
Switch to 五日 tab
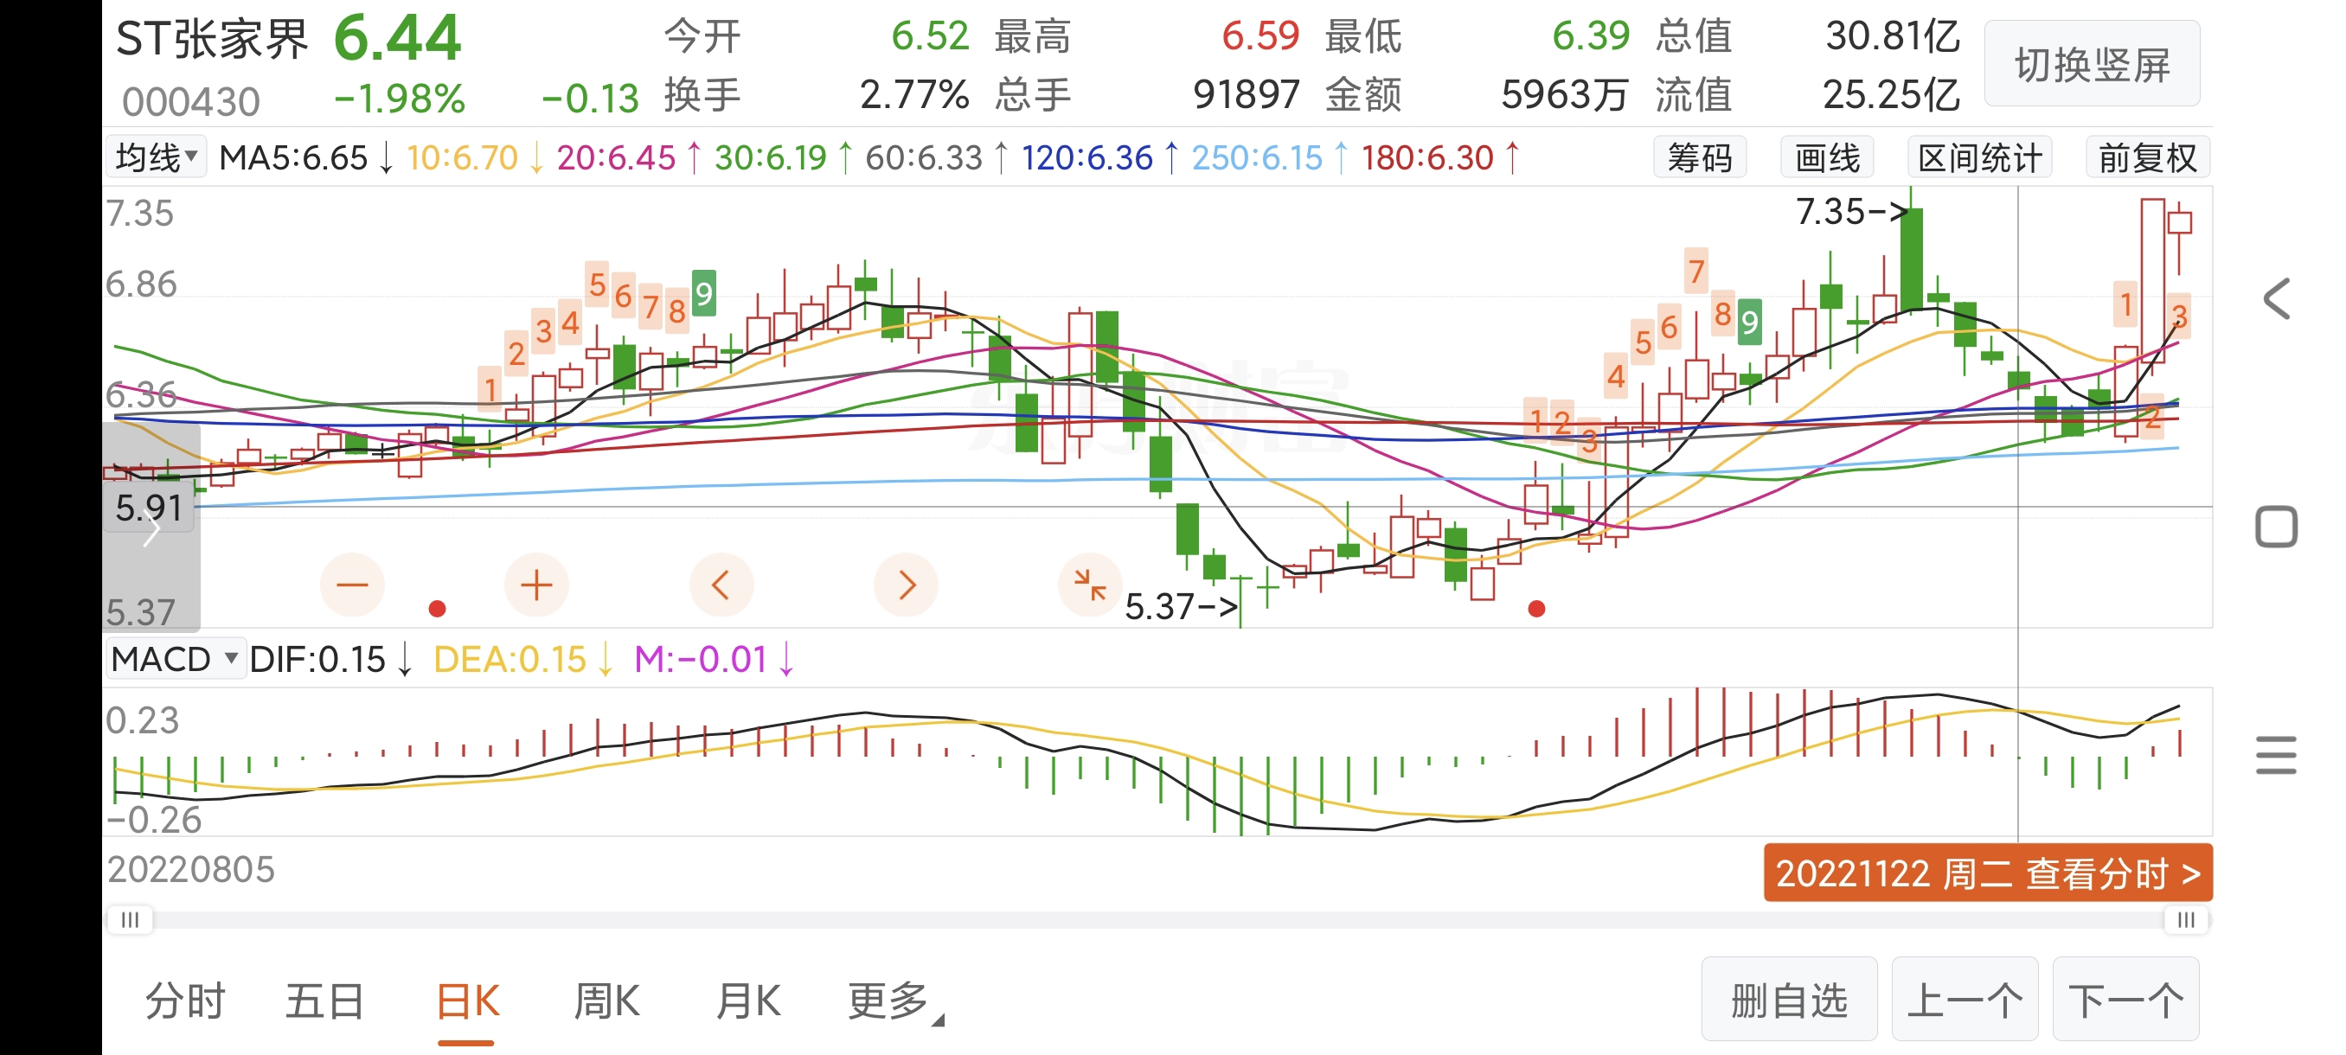tap(325, 1002)
